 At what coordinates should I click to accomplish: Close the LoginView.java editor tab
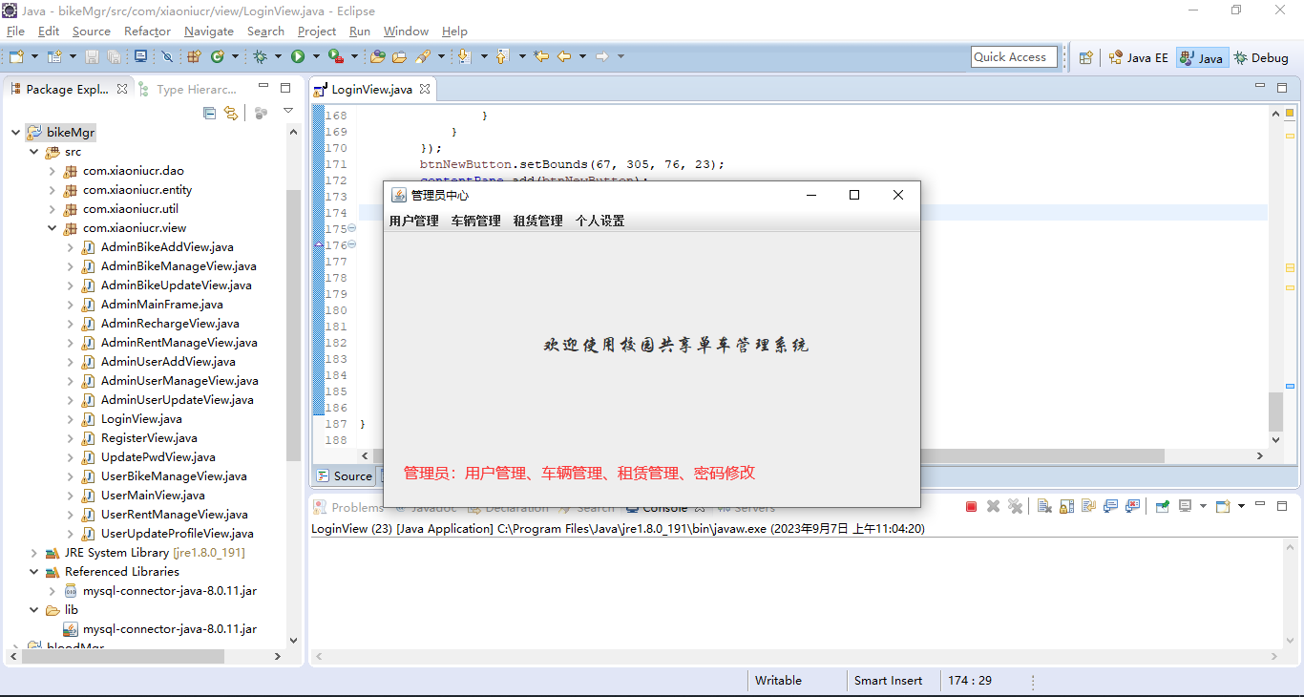(x=425, y=89)
